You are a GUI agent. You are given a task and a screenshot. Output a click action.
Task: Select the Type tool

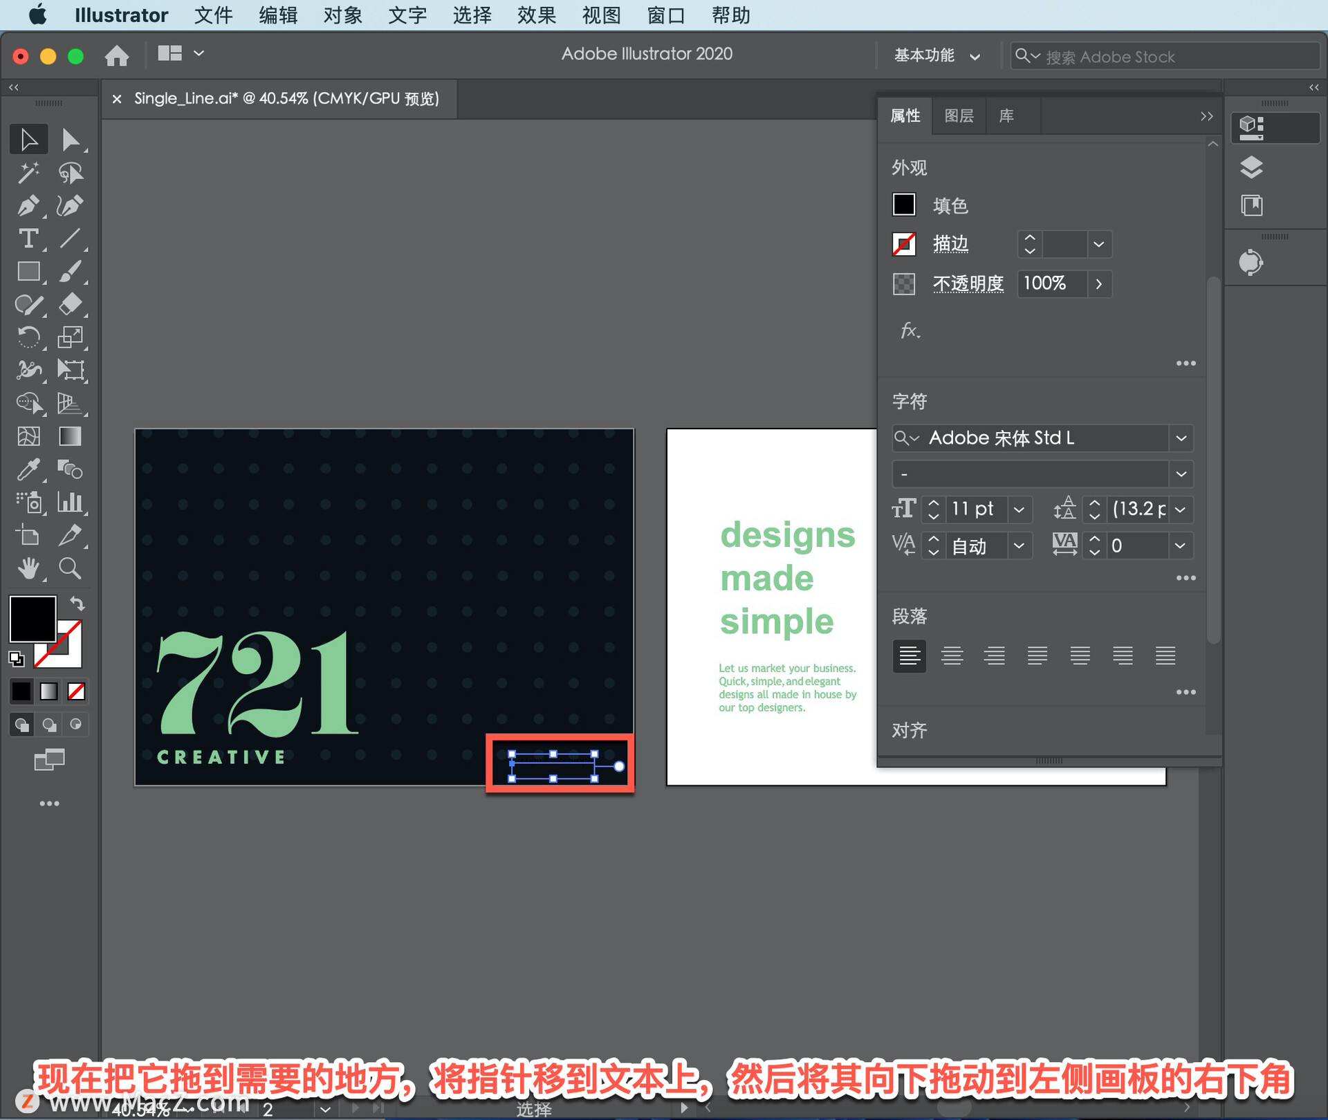(x=28, y=239)
